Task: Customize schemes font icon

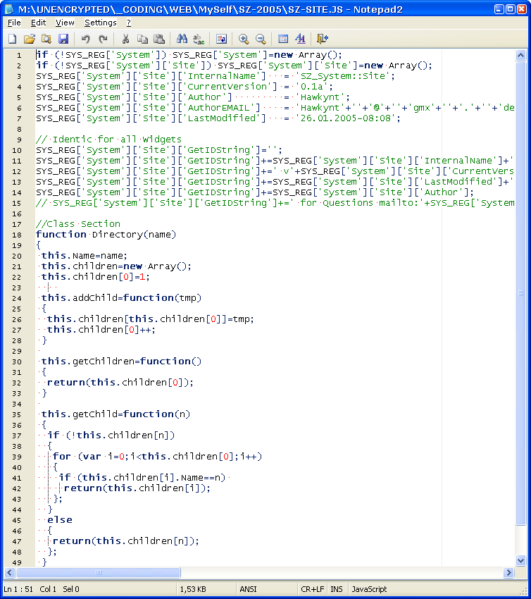Action: pyautogui.click(x=300, y=39)
